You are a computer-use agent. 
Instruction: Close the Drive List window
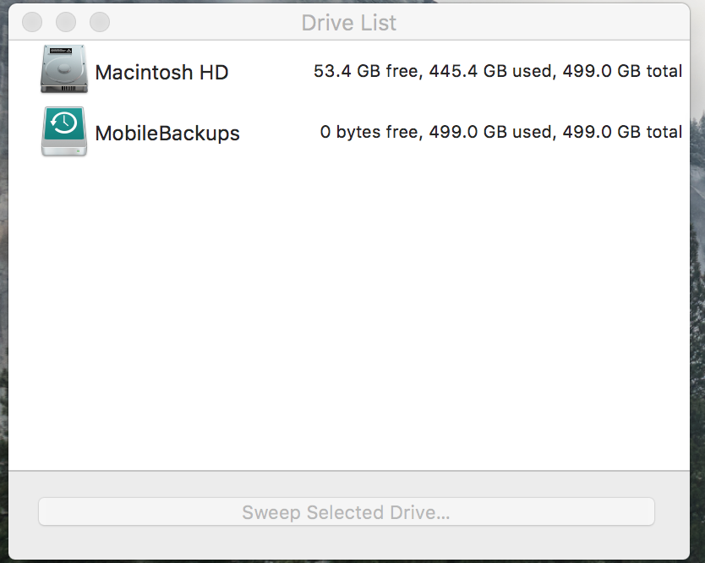[x=32, y=22]
